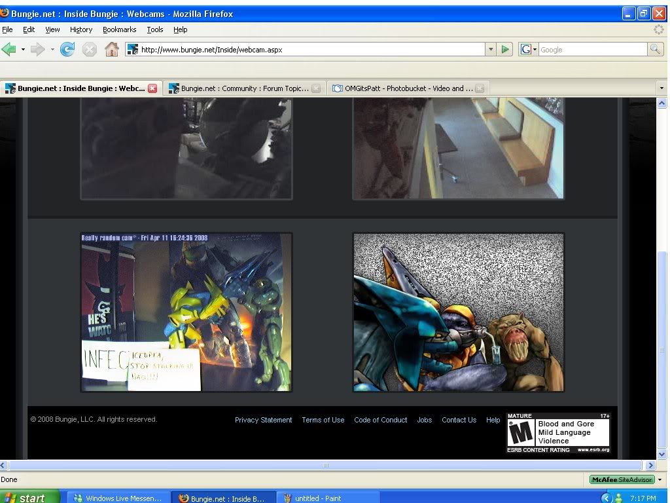Click the green Go arrow button
The image size is (670, 503).
pyautogui.click(x=505, y=49)
